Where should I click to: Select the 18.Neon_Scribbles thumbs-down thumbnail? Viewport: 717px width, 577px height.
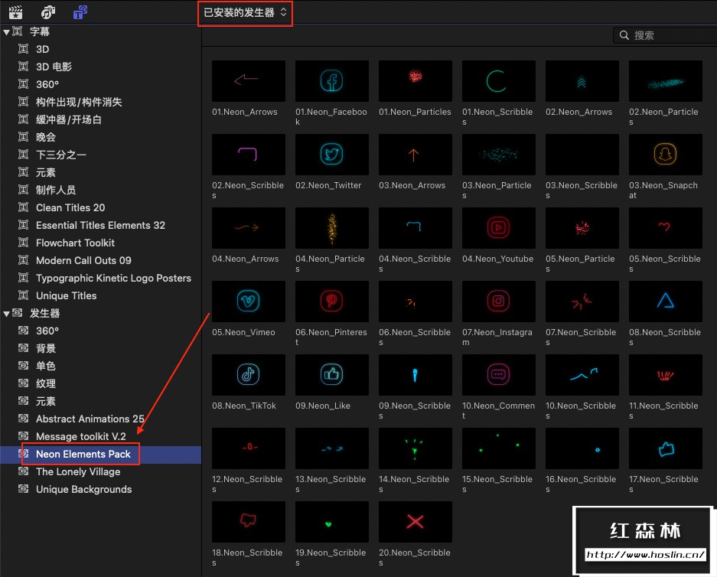[x=248, y=522]
